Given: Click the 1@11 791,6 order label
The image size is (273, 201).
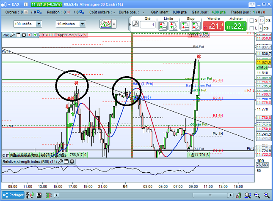Looking at the screenshot, I should coord(199,155).
